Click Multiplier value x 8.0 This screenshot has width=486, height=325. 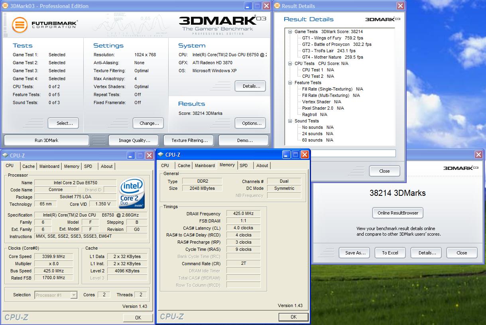point(54,264)
